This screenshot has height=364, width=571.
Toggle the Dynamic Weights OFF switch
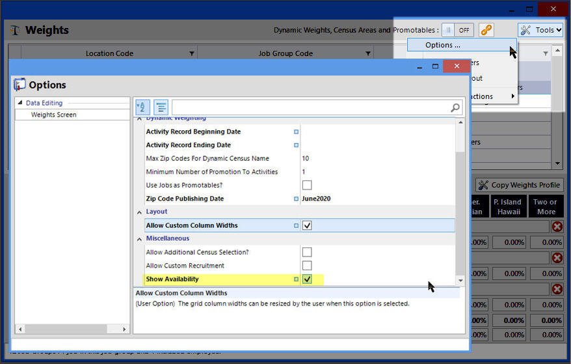(x=458, y=30)
